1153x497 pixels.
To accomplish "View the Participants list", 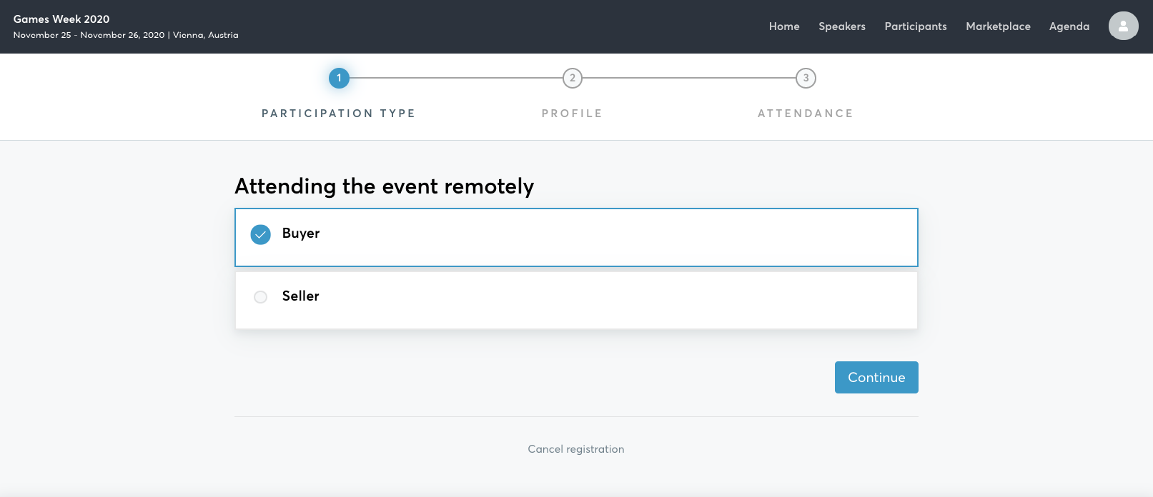I will tap(916, 26).
